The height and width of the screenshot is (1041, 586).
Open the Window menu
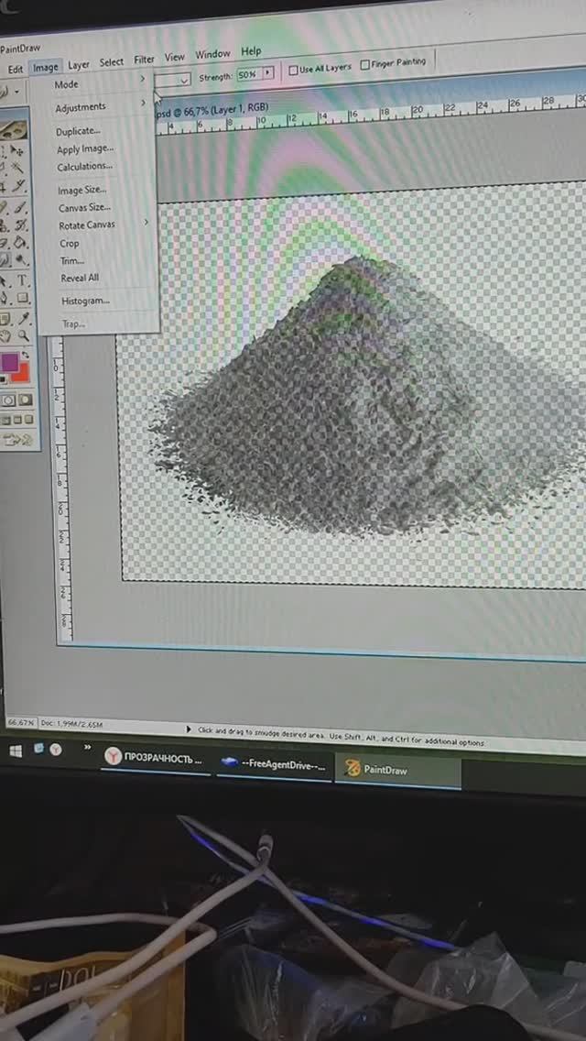click(x=212, y=54)
